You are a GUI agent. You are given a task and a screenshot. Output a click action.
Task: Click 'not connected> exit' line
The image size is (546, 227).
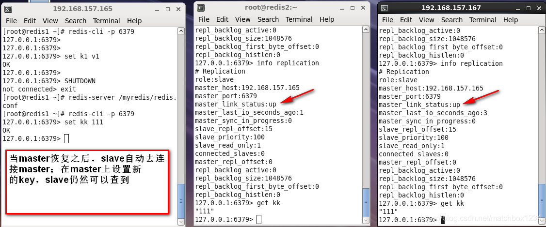39,90
